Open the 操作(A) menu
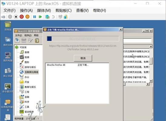 pos(26,11)
